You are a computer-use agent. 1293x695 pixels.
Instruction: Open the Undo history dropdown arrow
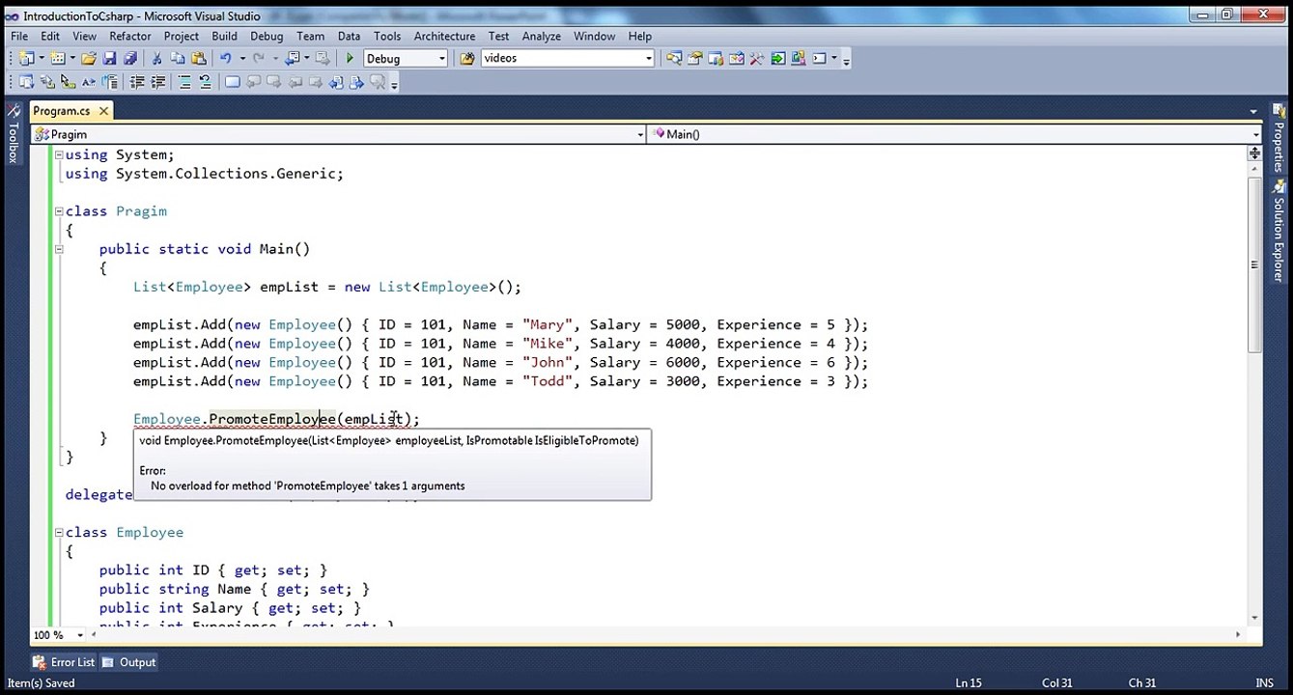[x=242, y=58]
